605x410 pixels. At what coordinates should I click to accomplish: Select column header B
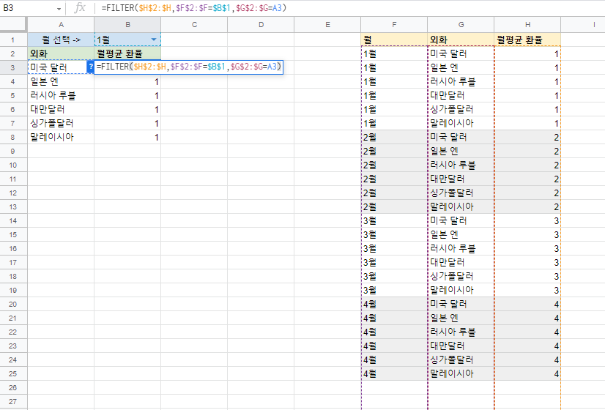click(x=127, y=25)
